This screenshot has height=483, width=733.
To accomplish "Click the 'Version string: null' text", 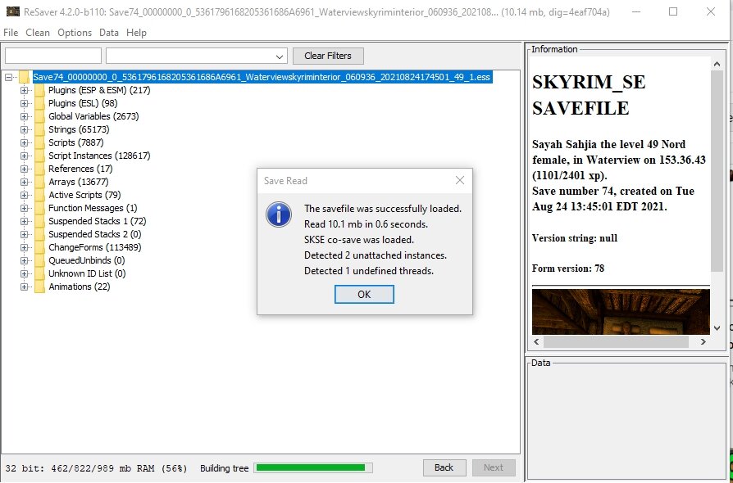I will [575, 238].
